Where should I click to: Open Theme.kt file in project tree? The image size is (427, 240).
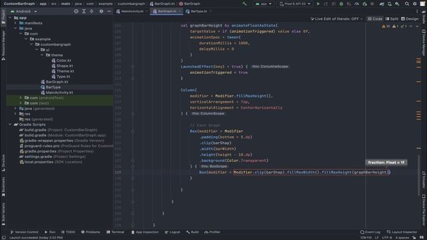coord(63,71)
